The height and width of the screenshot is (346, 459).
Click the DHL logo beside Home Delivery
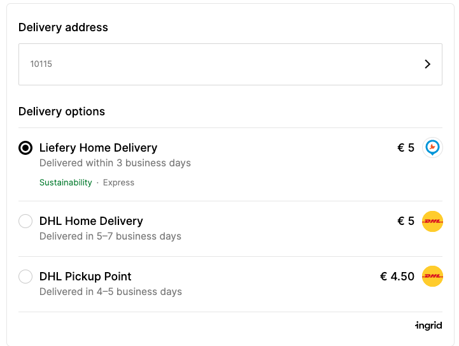[432, 221]
